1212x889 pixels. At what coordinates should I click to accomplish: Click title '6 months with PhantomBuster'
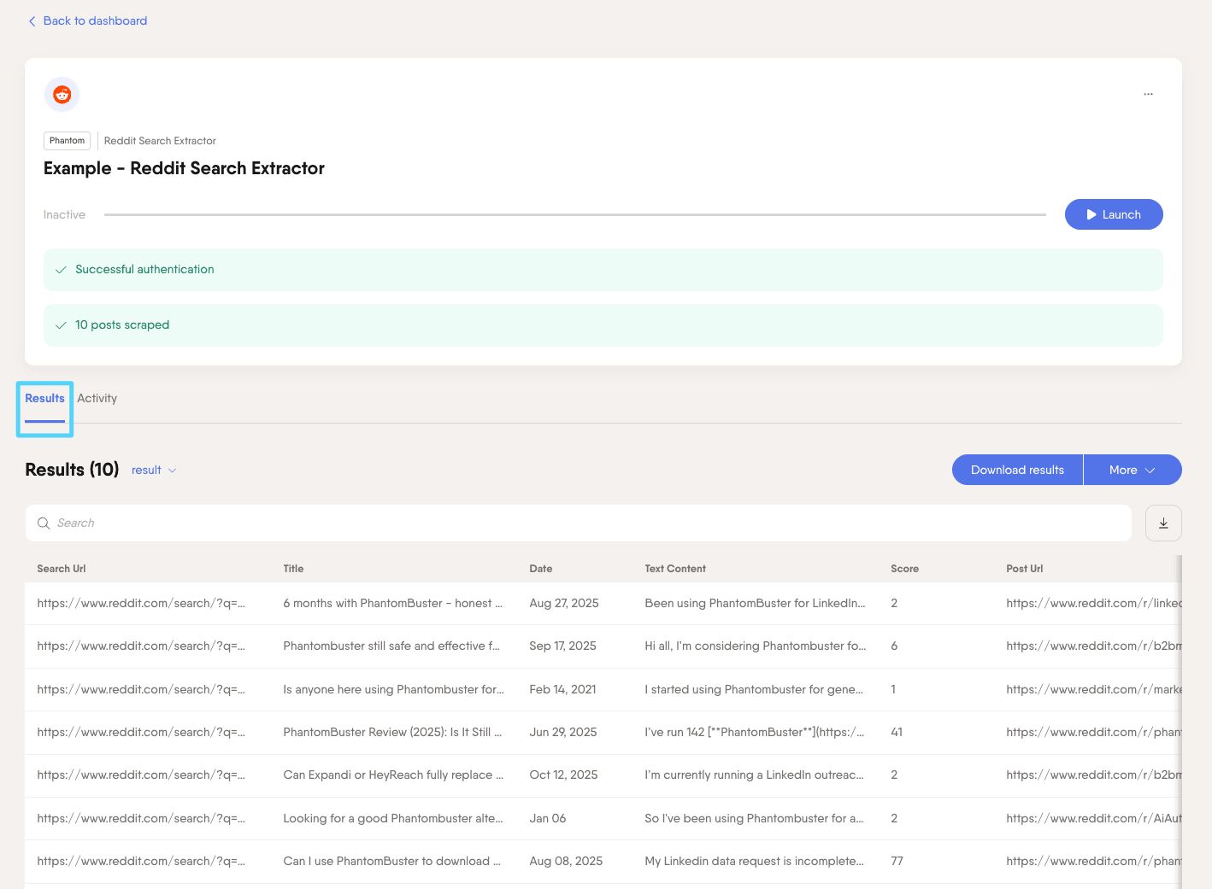[393, 604]
